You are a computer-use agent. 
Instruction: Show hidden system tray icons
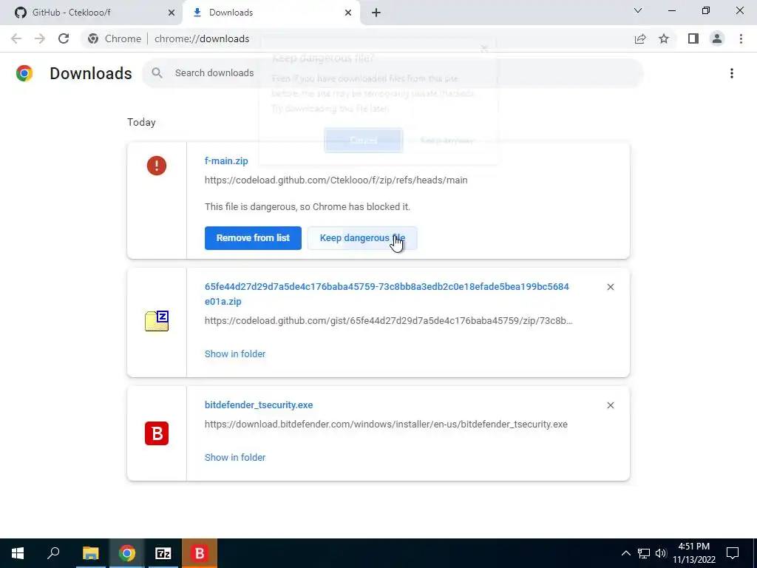625,553
